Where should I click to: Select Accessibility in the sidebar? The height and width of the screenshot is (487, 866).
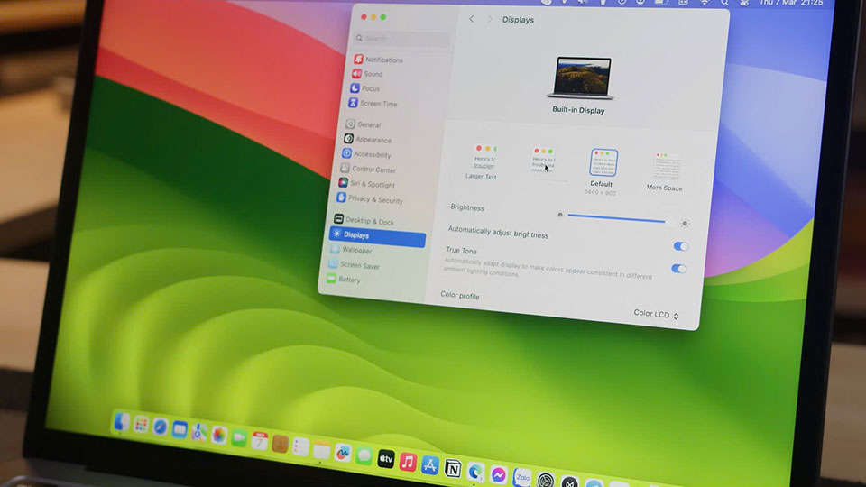pos(367,154)
